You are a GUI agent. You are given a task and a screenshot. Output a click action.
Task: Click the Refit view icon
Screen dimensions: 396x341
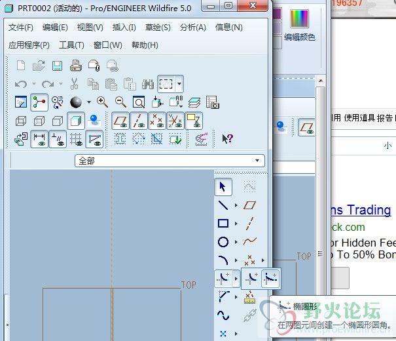pos(139,102)
